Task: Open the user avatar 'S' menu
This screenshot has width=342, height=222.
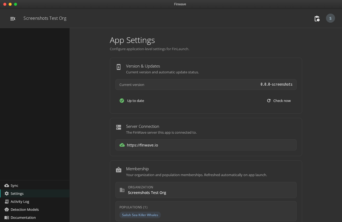Action: click(x=331, y=18)
